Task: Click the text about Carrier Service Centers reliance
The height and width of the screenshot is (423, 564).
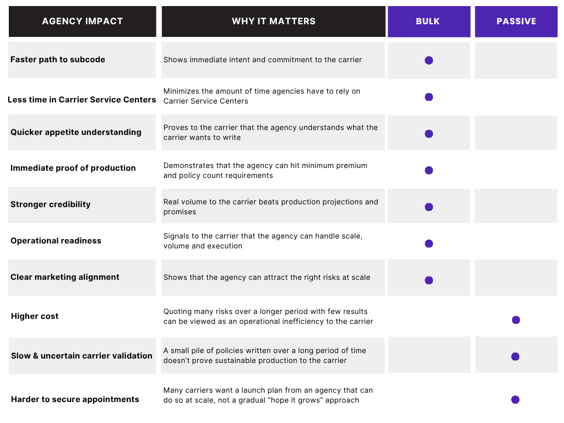Action: tap(262, 96)
